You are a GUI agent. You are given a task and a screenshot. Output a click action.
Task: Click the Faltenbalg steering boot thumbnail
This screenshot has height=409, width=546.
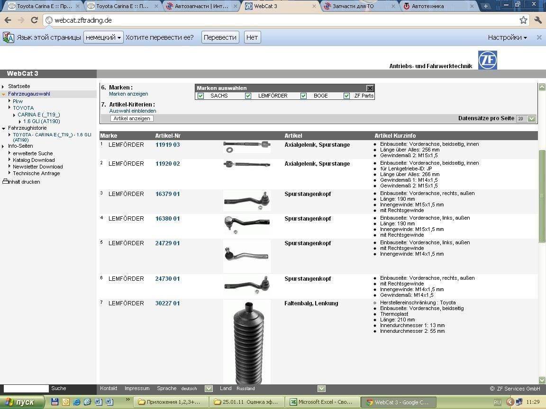246,342
